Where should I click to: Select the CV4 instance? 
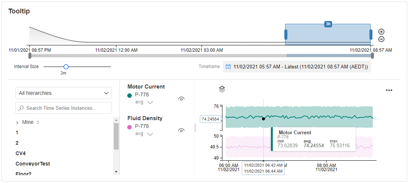click(21, 153)
